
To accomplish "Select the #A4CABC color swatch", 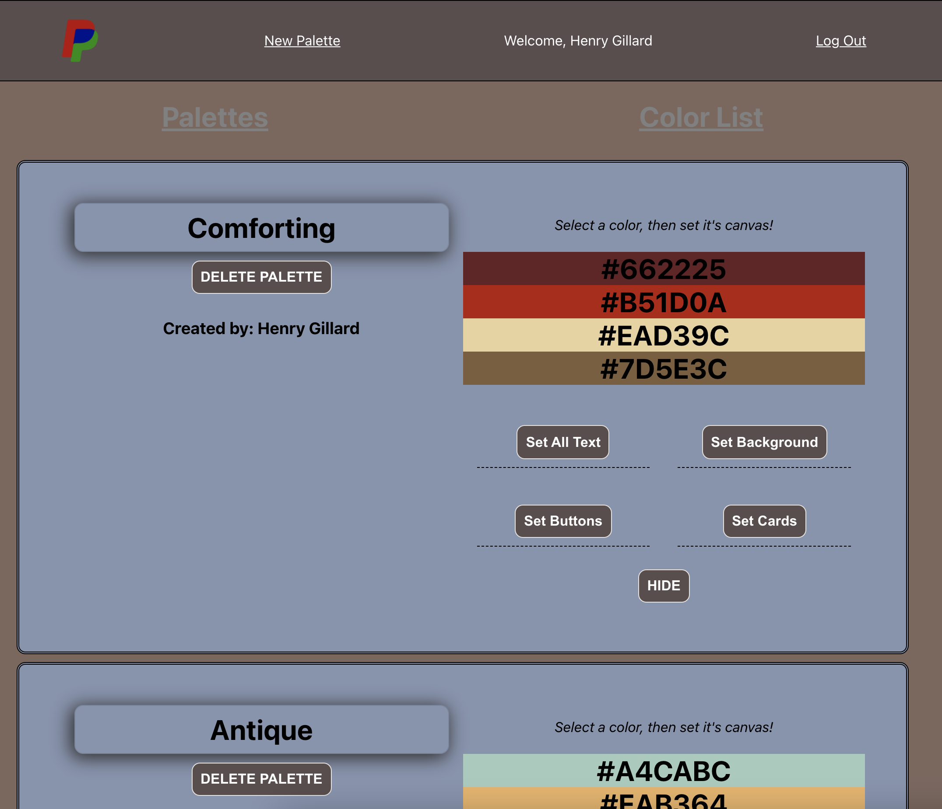I will click(663, 771).
